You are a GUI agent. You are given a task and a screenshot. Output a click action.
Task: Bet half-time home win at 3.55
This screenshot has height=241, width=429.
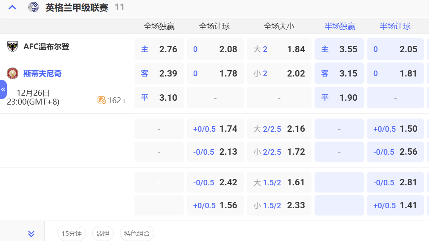click(x=339, y=49)
